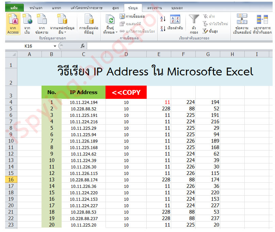Image resolution: width=275 pixels, height=232 pixels.
Task: Select the IP Address 10.228.88.52 cell
Action: [x=83, y=108]
